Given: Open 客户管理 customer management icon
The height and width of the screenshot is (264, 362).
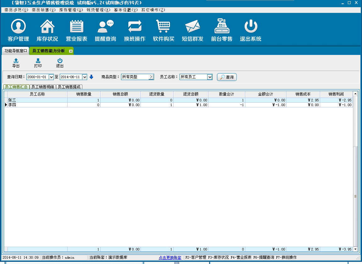Looking at the screenshot, I should coord(18,27).
